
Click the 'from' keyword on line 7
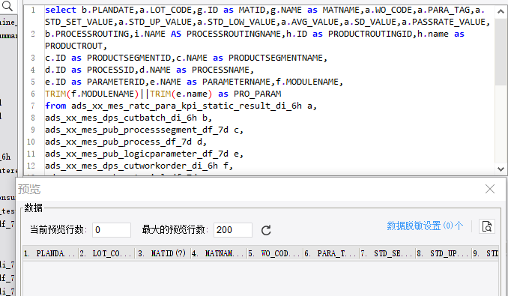pyautogui.click(x=55, y=106)
